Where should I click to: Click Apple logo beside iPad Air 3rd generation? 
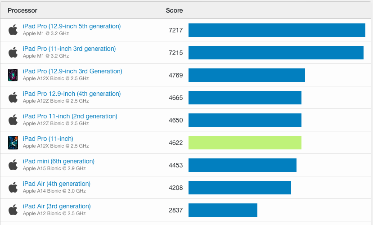[13, 210]
